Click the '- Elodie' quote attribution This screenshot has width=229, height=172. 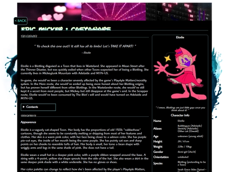click(x=87, y=53)
